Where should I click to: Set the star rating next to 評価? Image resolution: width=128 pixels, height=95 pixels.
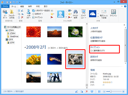point(108,82)
